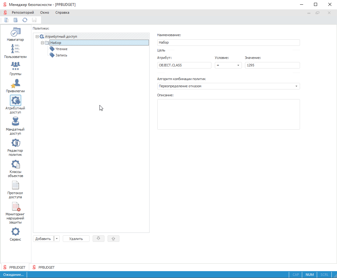Open the Привилегии section
Image resolution: width=337 pixels, height=278 pixels.
pos(16,86)
